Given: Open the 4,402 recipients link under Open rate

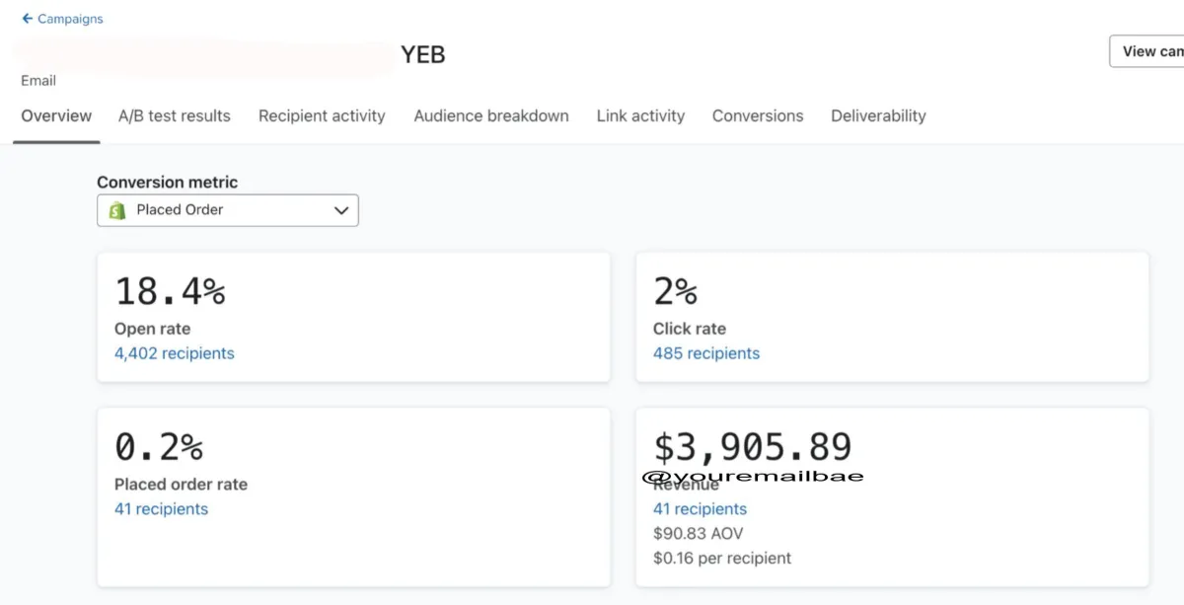Looking at the screenshot, I should tap(175, 353).
